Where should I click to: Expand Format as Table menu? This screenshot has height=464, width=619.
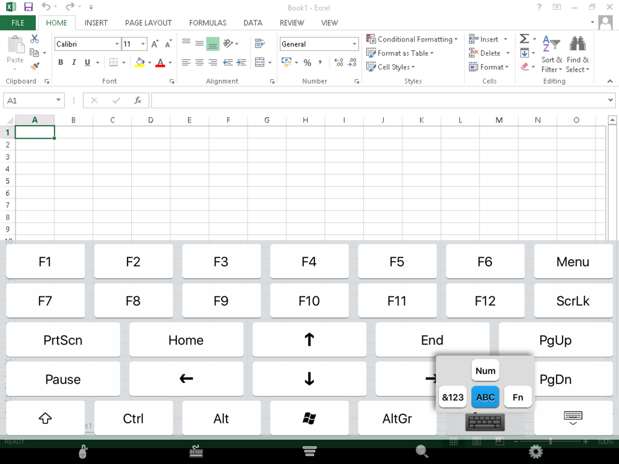click(400, 53)
